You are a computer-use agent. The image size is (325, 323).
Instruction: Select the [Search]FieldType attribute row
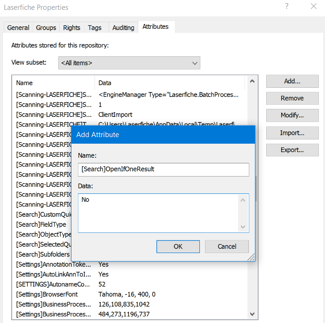pos(42,224)
